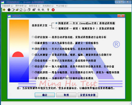
Task: Minimize the main application window
Action: coord(117,2)
